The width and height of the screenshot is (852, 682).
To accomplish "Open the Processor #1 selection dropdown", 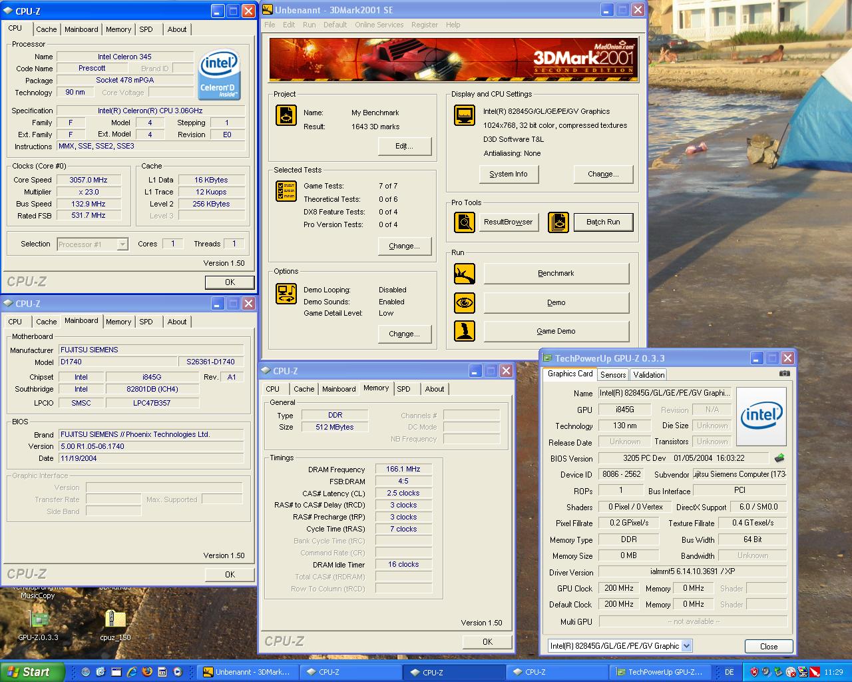I will click(122, 244).
